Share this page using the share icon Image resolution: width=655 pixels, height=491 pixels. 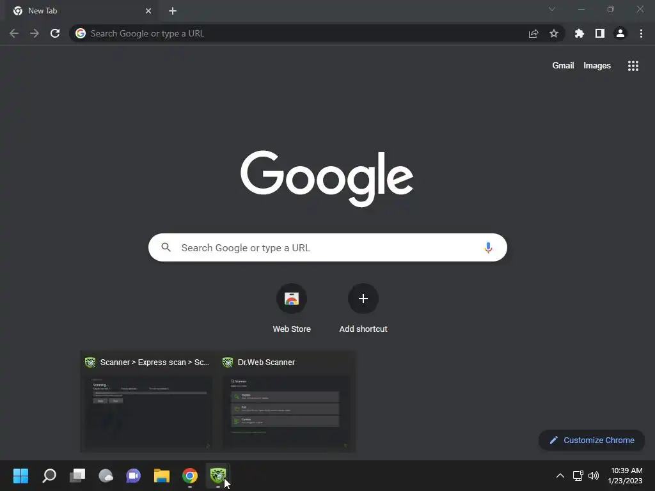(533, 33)
